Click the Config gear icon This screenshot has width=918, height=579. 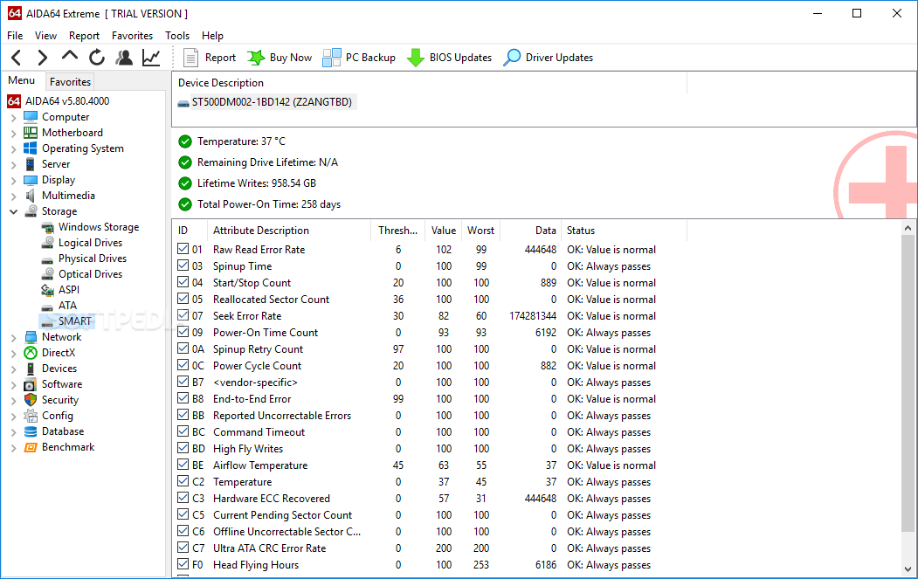pos(31,416)
